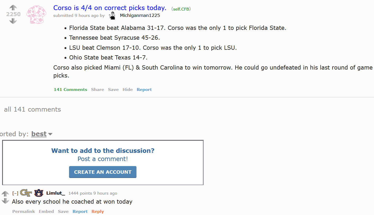Reply to Limlut_'s comment
374x215 pixels.
98,212
